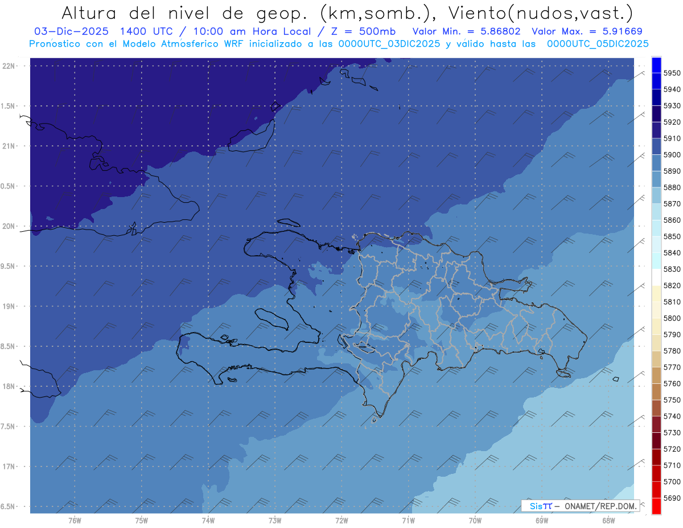Click the 'Valor Min. = 5.86802' text
Image resolution: width=683 pixels, height=528 pixels.
(x=466, y=31)
